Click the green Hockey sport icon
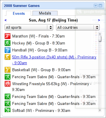Viewport: 106px width, 118px height. [x=8, y=43]
